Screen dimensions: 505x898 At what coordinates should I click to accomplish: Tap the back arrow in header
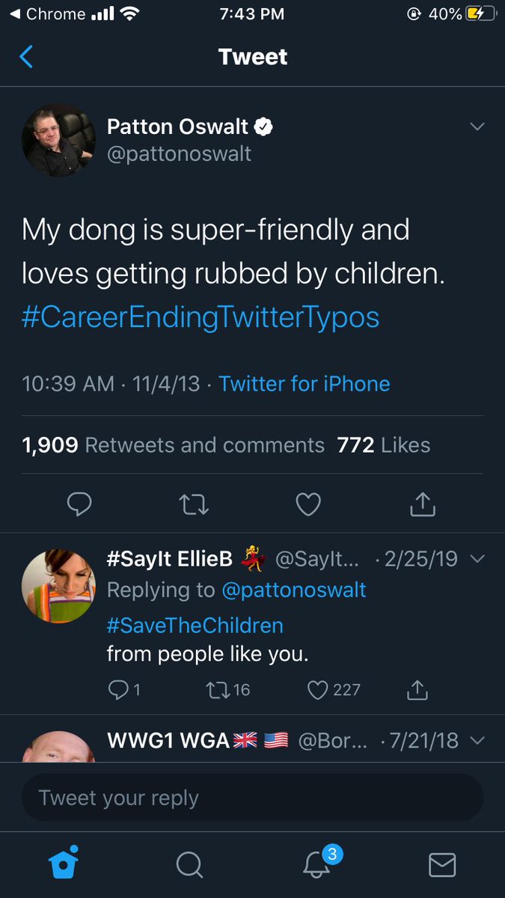pos(27,57)
